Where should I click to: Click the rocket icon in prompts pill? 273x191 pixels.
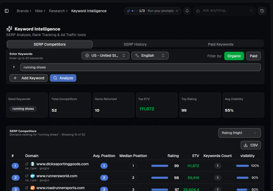click(129, 11)
